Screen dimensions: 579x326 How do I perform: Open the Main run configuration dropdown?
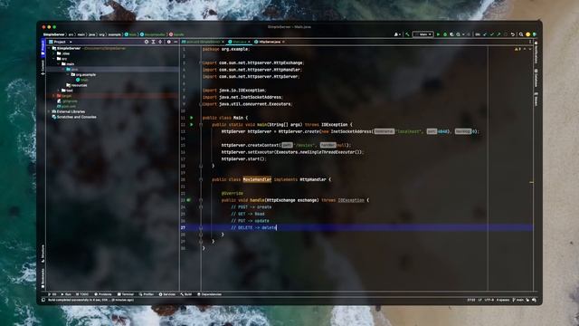pos(422,34)
